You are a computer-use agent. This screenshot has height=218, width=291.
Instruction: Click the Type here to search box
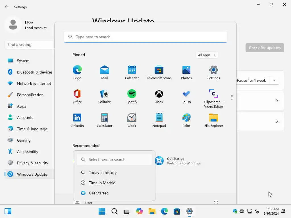coord(145,37)
